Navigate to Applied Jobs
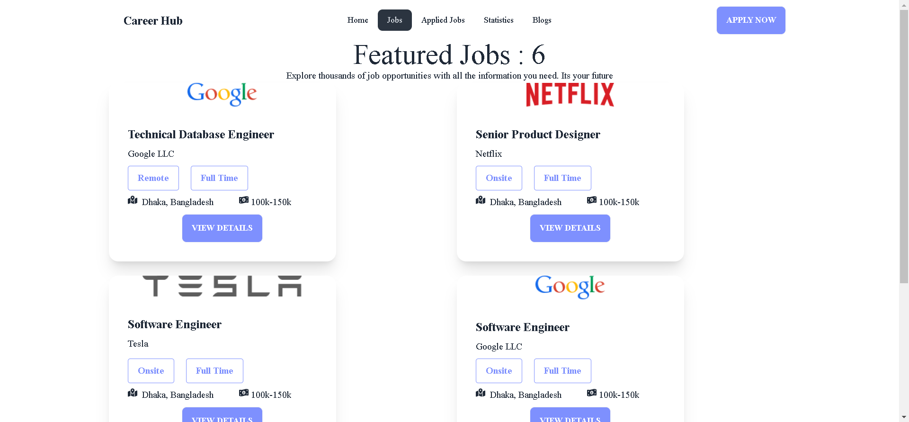This screenshot has height=422, width=909. point(443,20)
